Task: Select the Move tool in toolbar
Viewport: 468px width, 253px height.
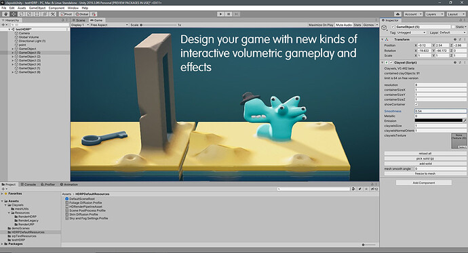Action: (14, 14)
